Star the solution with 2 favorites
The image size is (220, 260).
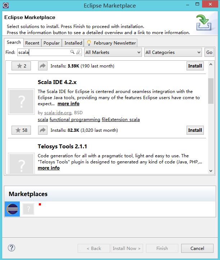pyautogui.click(x=21, y=66)
